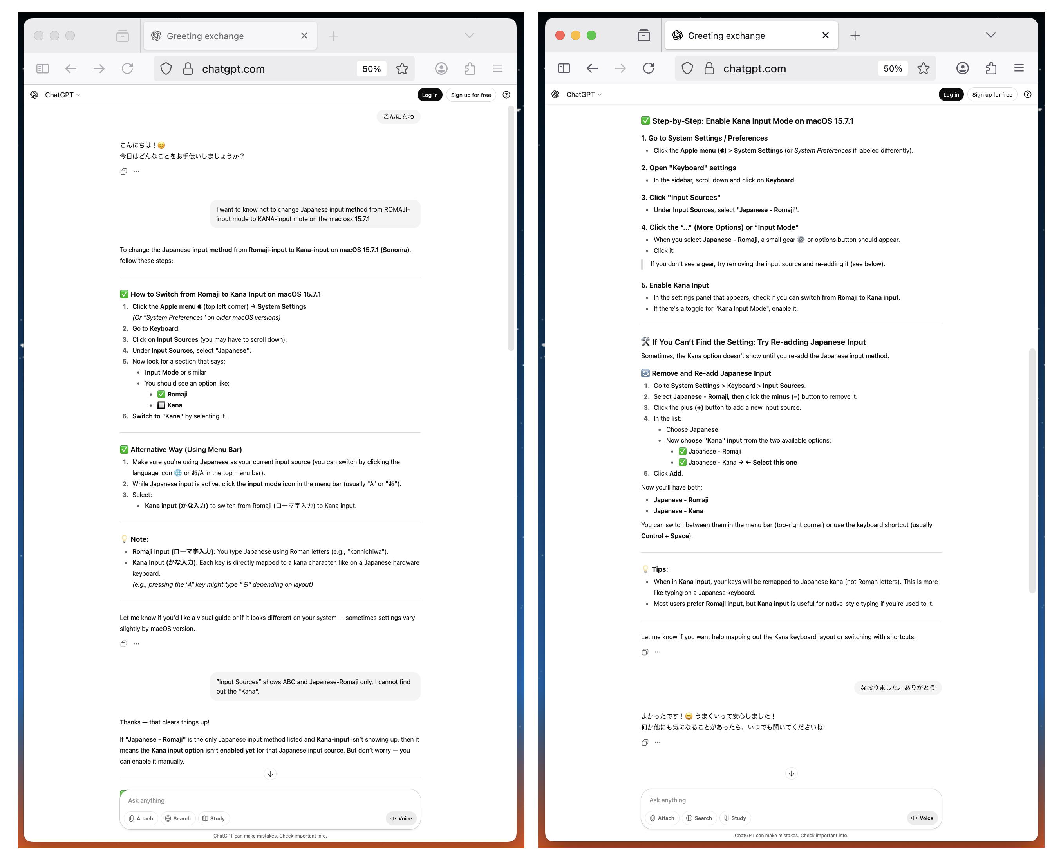Click reload icon in right browser window
Screen dimensions: 1061x863
[648, 68]
